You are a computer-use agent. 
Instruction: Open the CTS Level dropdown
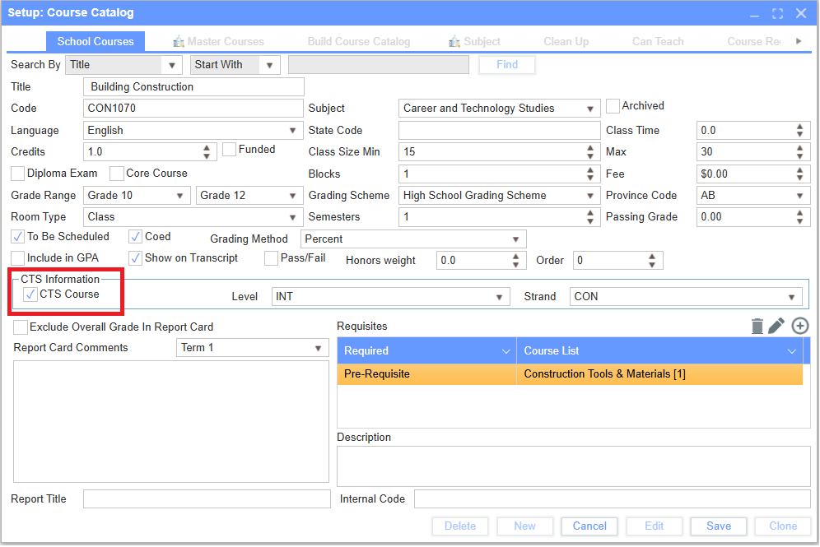tap(500, 297)
